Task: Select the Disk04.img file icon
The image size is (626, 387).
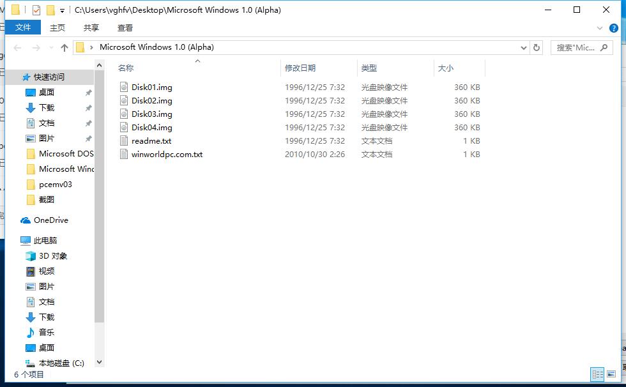Action: click(x=124, y=127)
